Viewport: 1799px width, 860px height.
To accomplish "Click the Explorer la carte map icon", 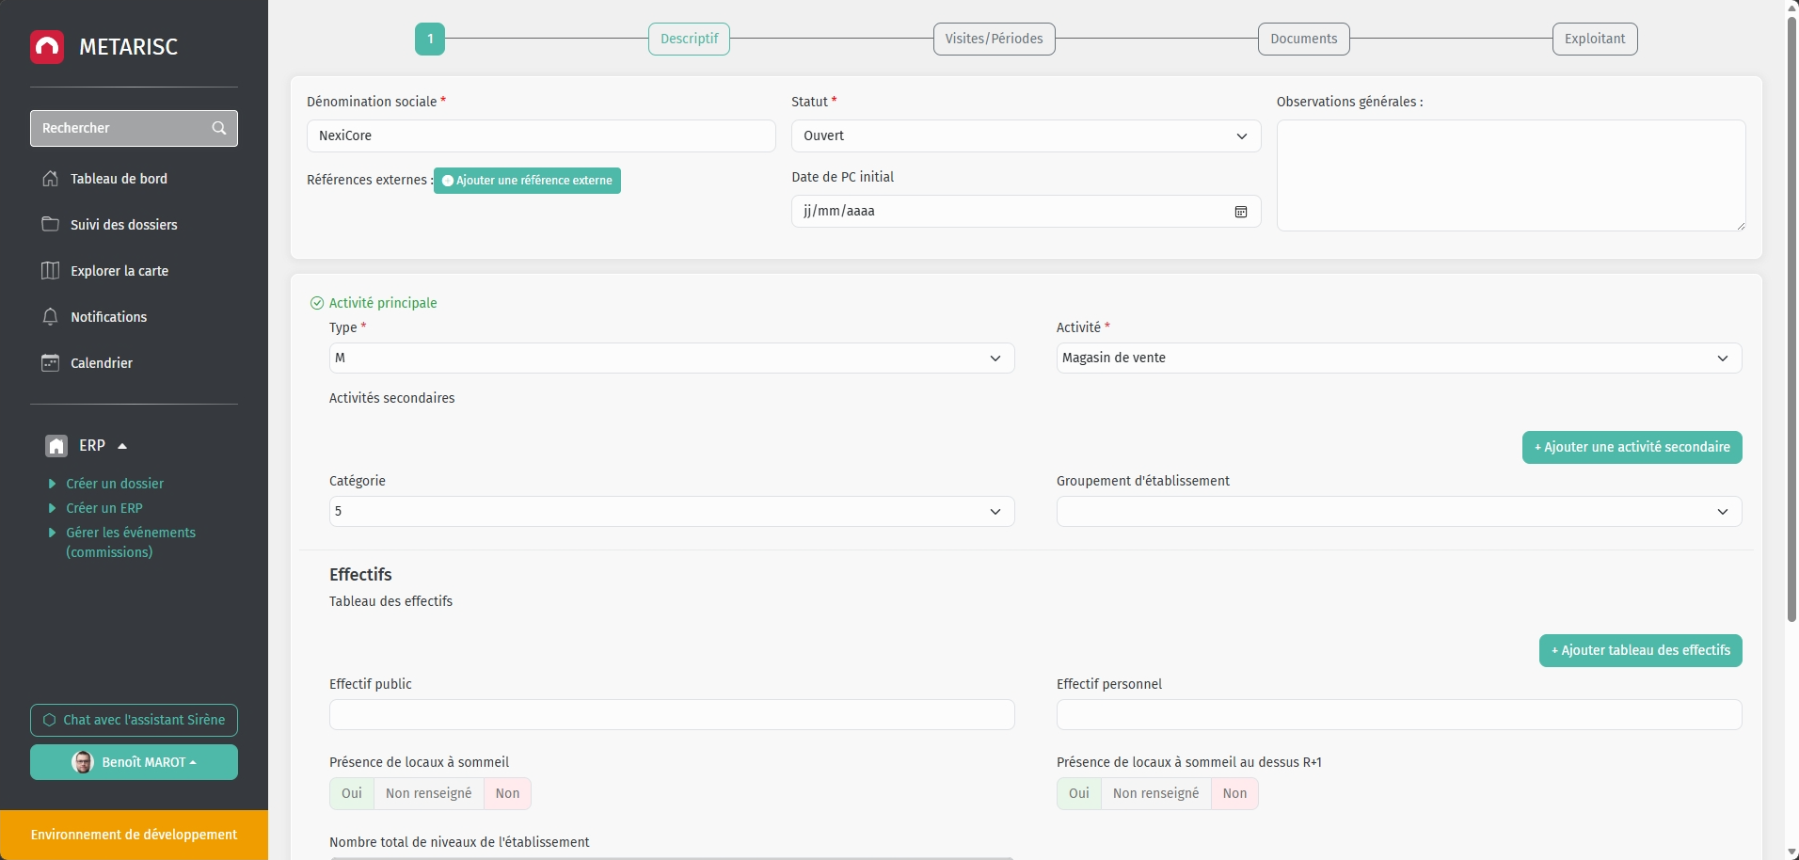I will pos(51,271).
